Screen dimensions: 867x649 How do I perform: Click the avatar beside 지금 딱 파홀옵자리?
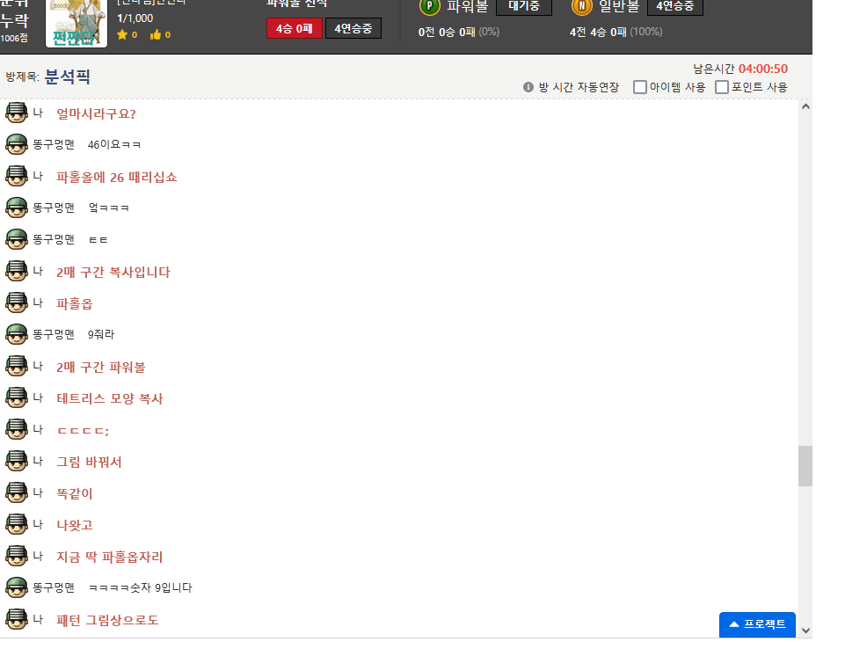coord(17,556)
